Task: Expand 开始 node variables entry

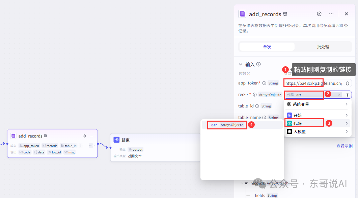Action: click(318, 115)
